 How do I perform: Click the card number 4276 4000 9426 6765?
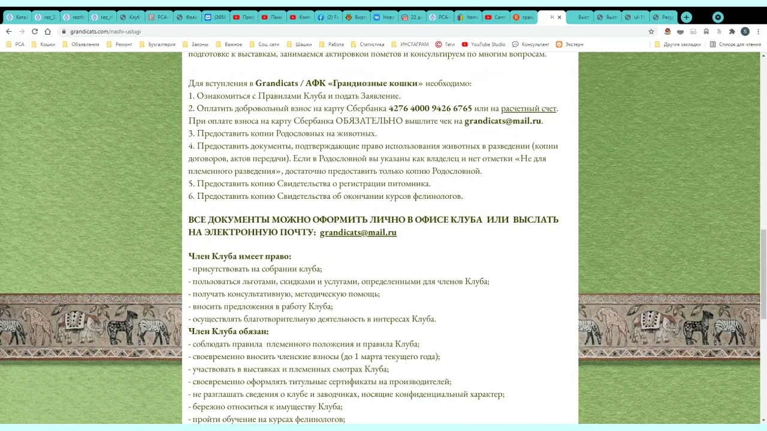click(430, 108)
